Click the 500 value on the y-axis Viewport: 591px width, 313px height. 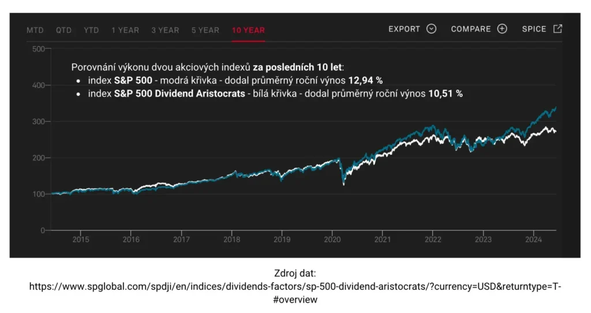click(39, 49)
